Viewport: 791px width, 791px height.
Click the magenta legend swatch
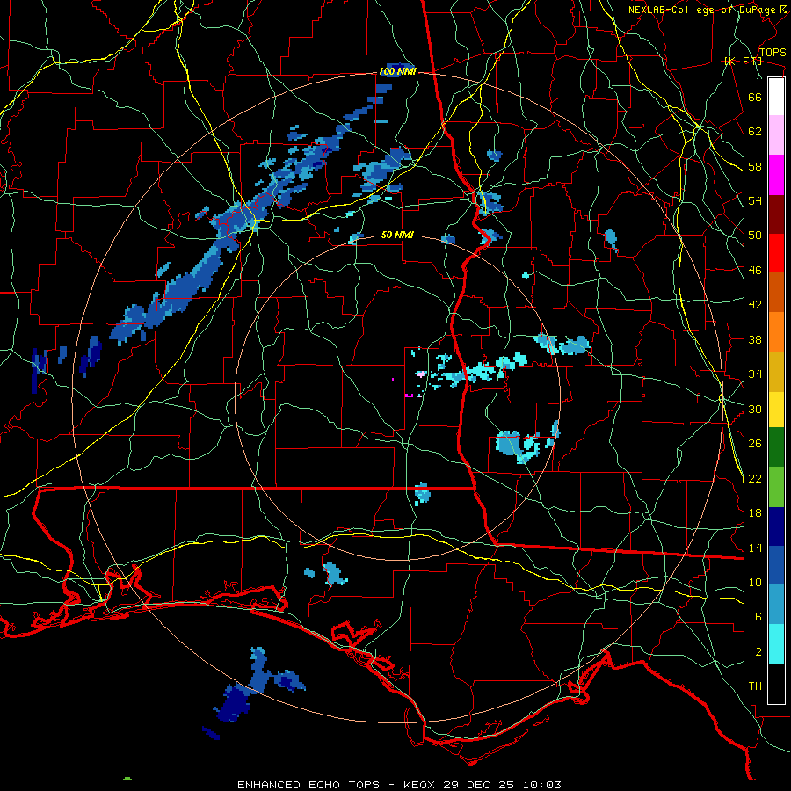[776, 175]
